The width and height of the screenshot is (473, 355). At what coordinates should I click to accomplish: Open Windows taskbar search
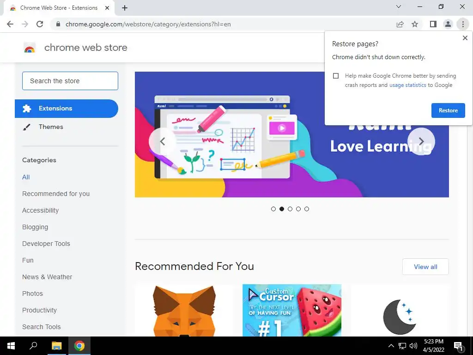[33, 346]
